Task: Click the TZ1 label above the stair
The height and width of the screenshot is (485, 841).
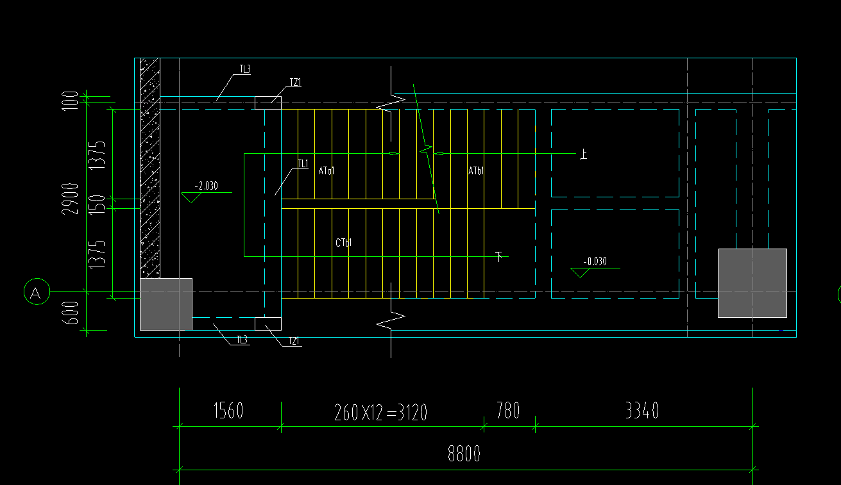Action: [x=295, y=82]
